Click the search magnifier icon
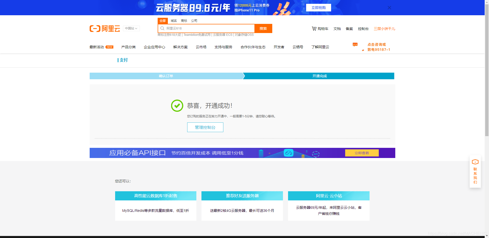The height and width of the screenshot is (238, 489). (162, 28)
